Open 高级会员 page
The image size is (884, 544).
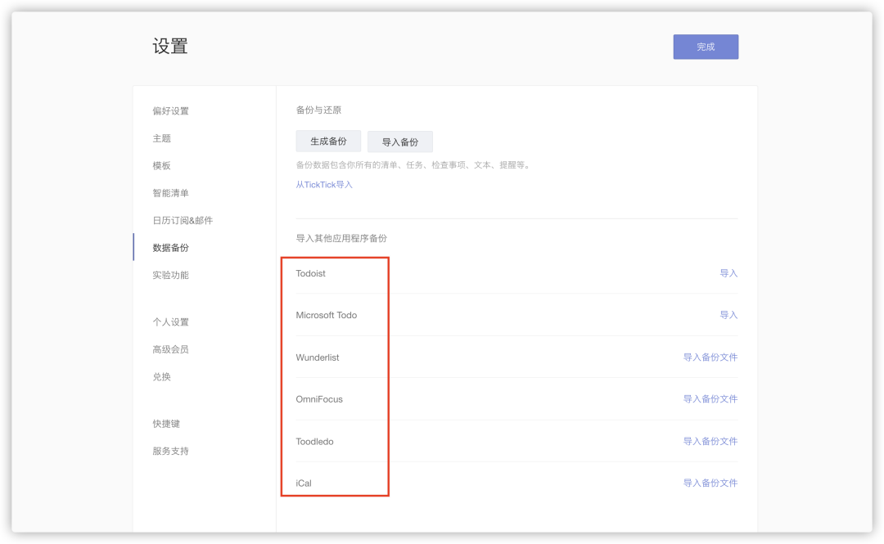pyautogui.click(x=170, y=349)
